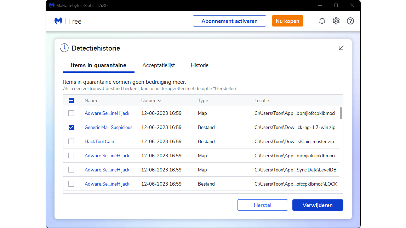Click the Verwijderen button
Screen dimensions: 406x228
pos(318,205)
